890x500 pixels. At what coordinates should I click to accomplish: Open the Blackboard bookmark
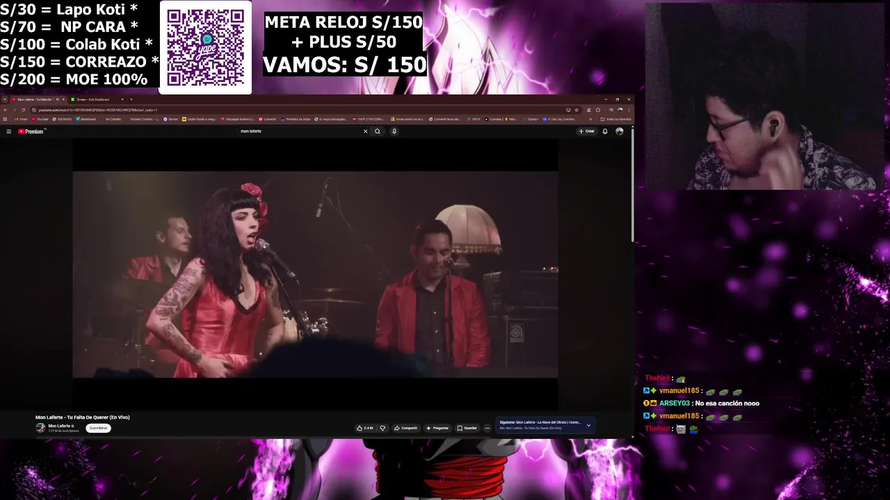[x=86, y=119]
